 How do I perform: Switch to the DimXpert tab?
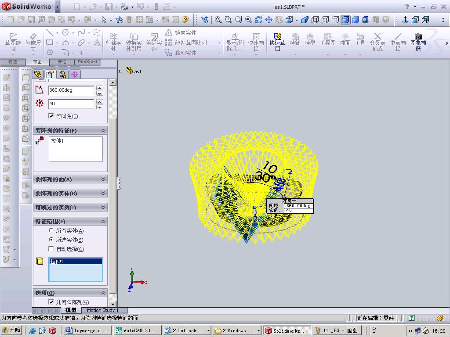[87, 61]
